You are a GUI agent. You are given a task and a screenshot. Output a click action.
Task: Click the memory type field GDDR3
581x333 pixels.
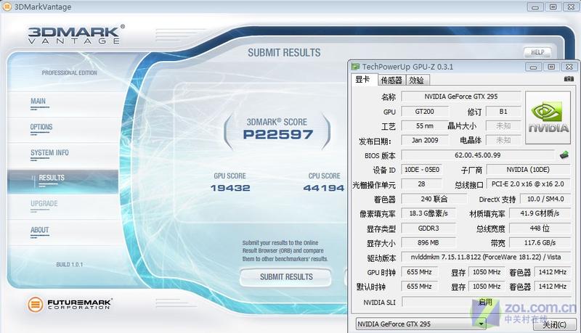pos(428,229)
